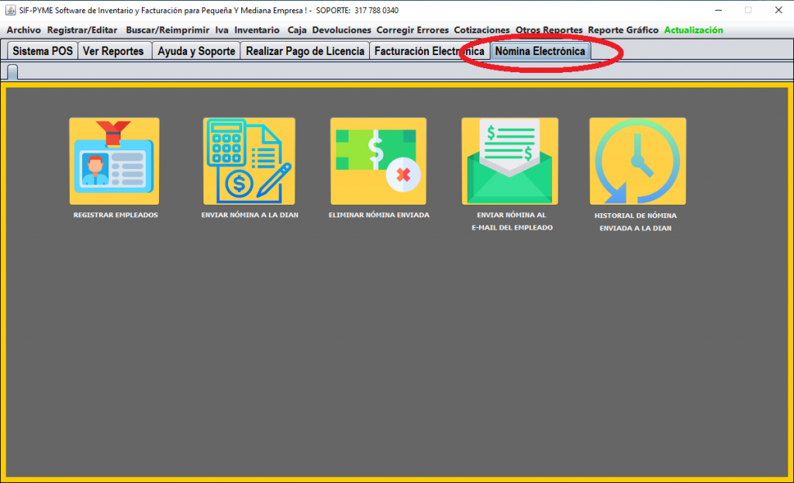Click the green Actualización menu item
The image size is (794, 483).
point(693,30)
